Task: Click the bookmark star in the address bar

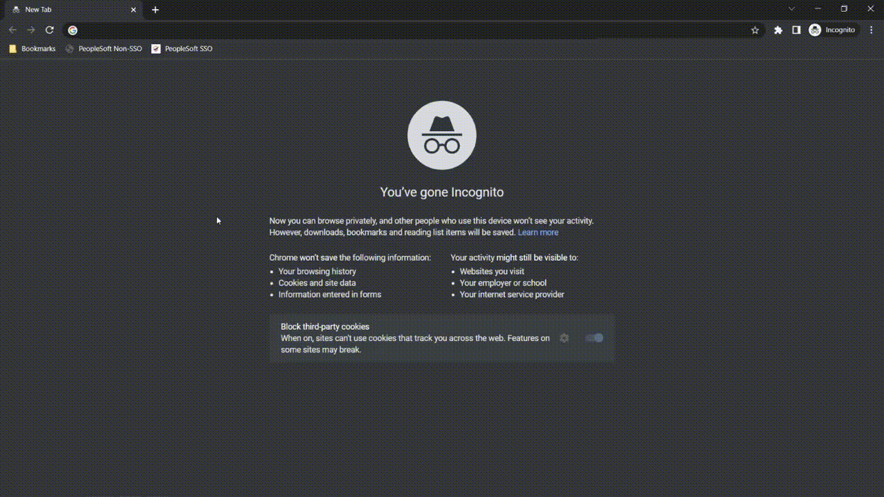Action: tap(755, 30)
